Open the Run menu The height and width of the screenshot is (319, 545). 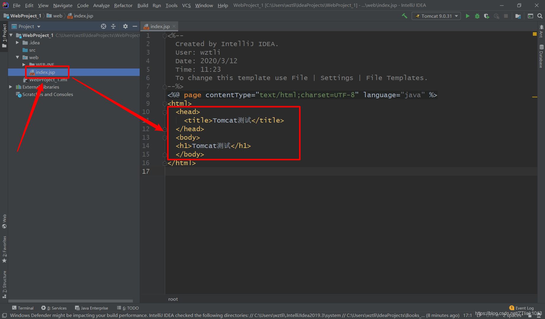157,5
